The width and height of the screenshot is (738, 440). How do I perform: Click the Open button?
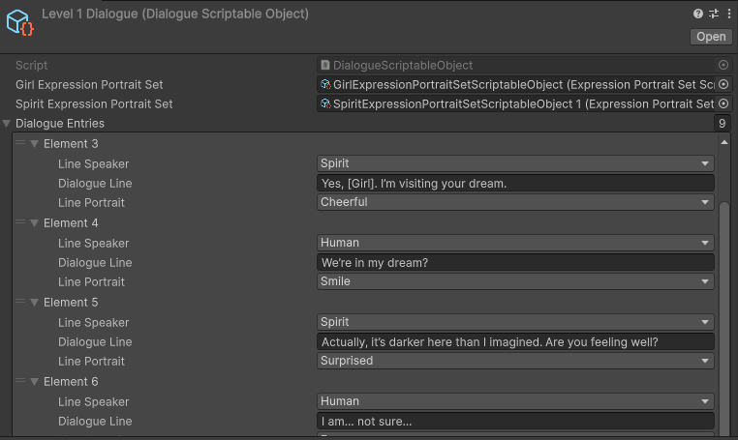point(710,37)
